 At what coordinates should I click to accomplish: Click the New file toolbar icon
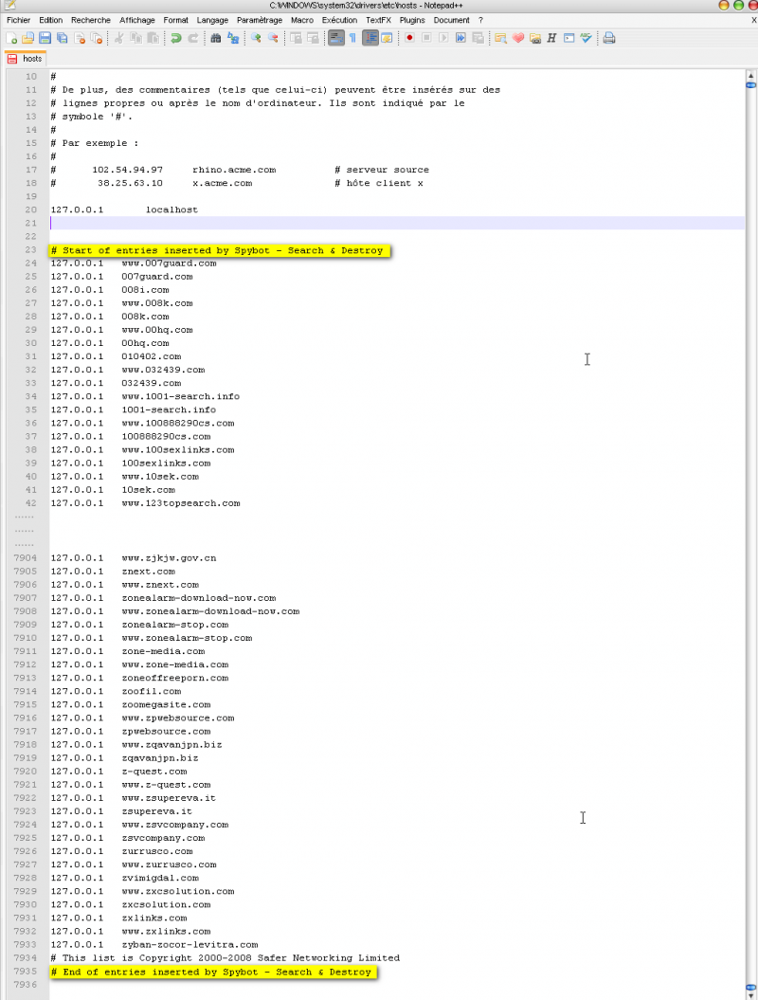(x=11, y=38)
